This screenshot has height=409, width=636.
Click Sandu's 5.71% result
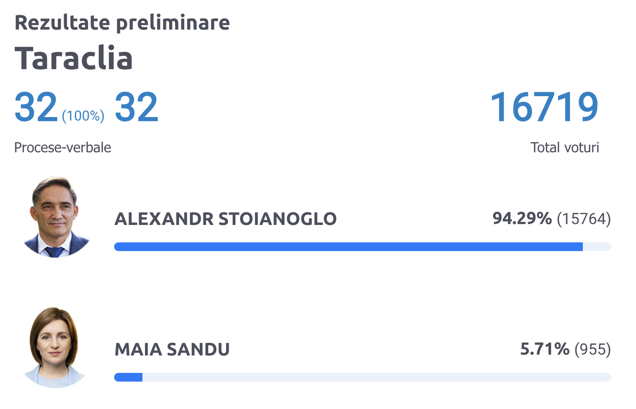pyautogui.click(x=545, y=349)
